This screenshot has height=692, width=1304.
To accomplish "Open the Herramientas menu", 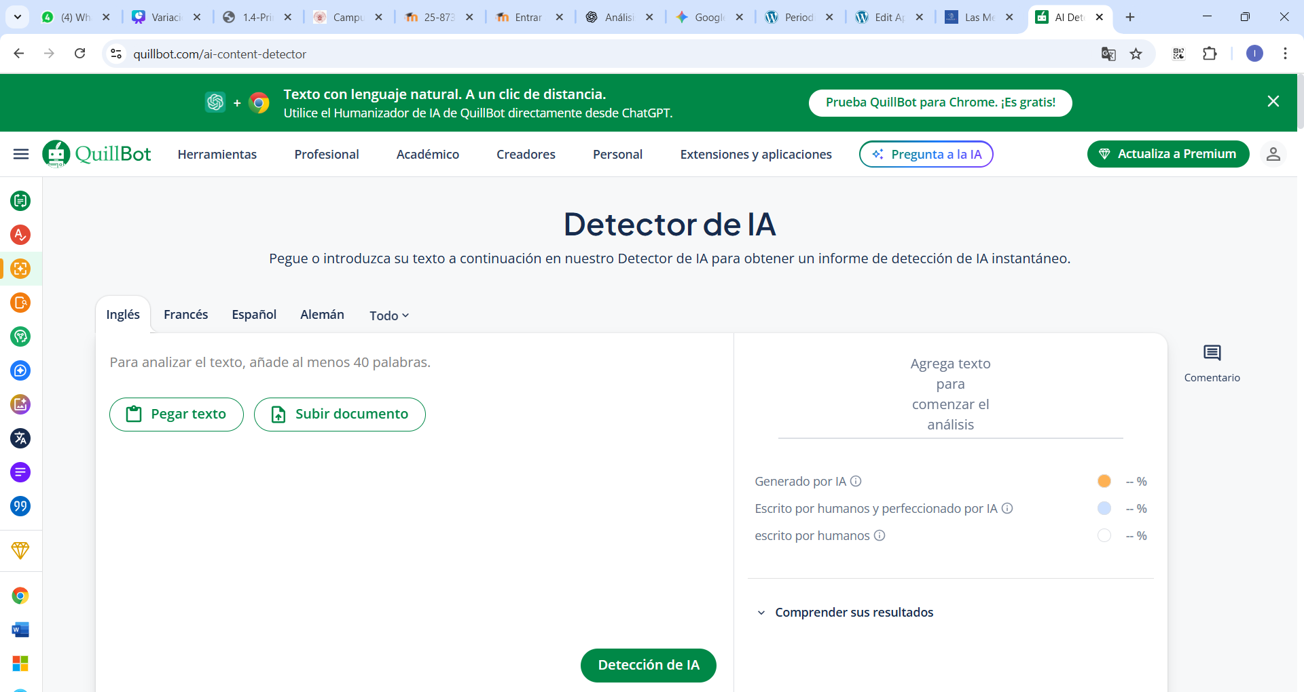I will pyautogui.click(x=217, y=155).
